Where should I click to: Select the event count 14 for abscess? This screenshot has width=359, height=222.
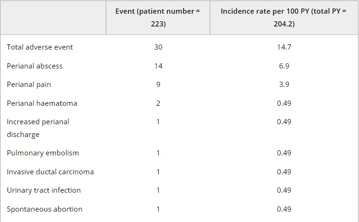pos(158,66)
